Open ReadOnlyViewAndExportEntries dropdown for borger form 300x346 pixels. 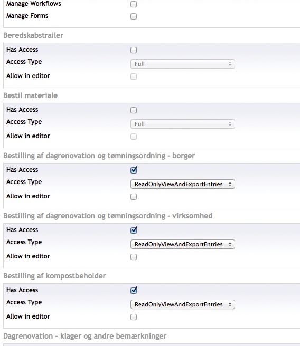coord(182,184)
